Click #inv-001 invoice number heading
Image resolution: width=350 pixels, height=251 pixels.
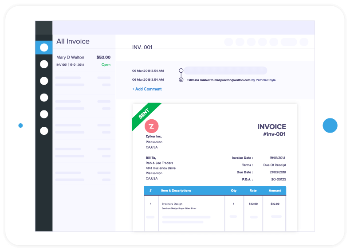(x=274, y=134)
